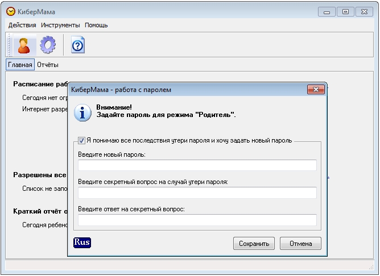Viewport: 380px width, 276px height.
Task: Click the 'Краткий отчёт' heading in main window
Action: click(40, 211)
